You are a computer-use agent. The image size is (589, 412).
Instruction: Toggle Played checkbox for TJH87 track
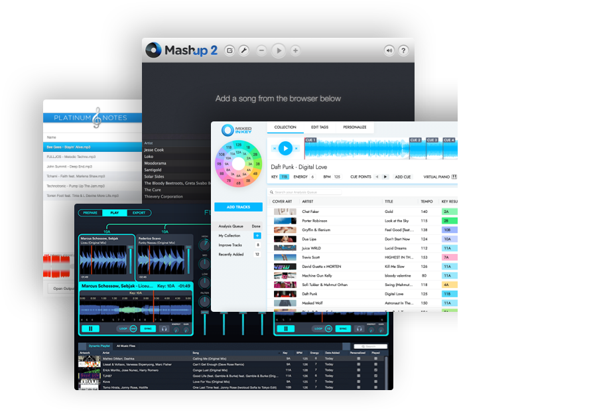pyautogui.click(x=375, y=376)
